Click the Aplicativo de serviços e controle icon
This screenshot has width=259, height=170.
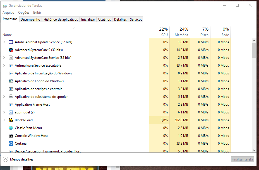pos(11,89)
